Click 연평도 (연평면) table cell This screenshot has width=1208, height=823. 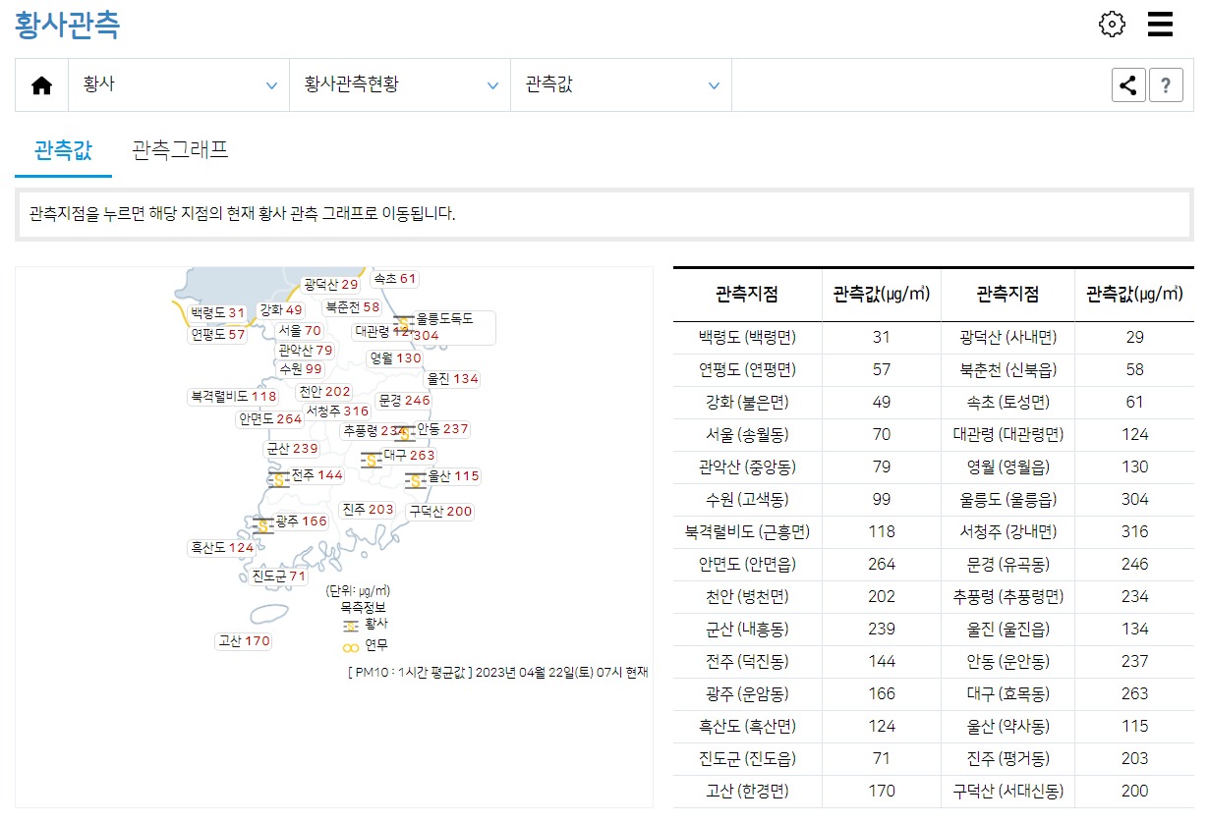[x=747, y=369]
